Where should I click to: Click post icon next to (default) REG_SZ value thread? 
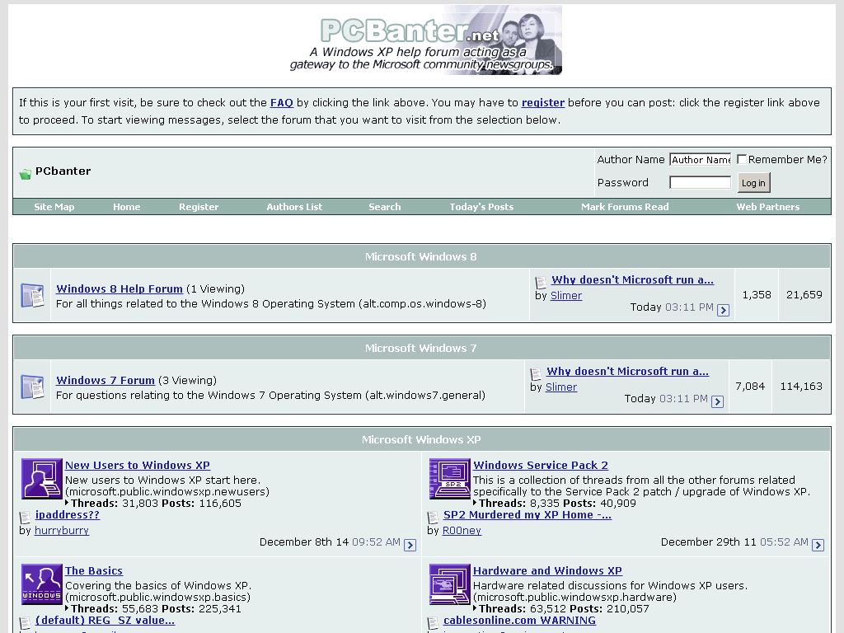pyautogui.click(x=25, y=623)
